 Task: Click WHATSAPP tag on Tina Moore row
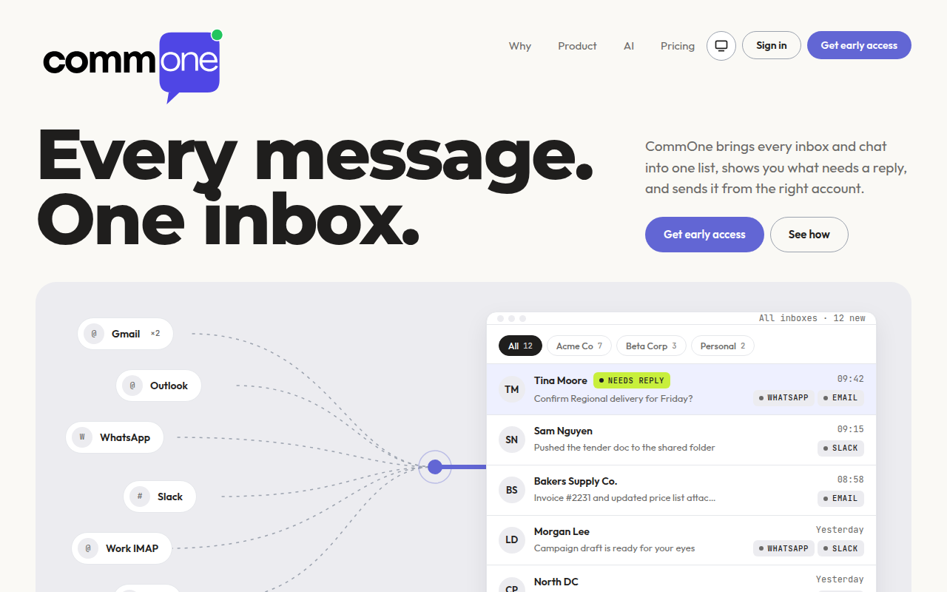(783, 398)
